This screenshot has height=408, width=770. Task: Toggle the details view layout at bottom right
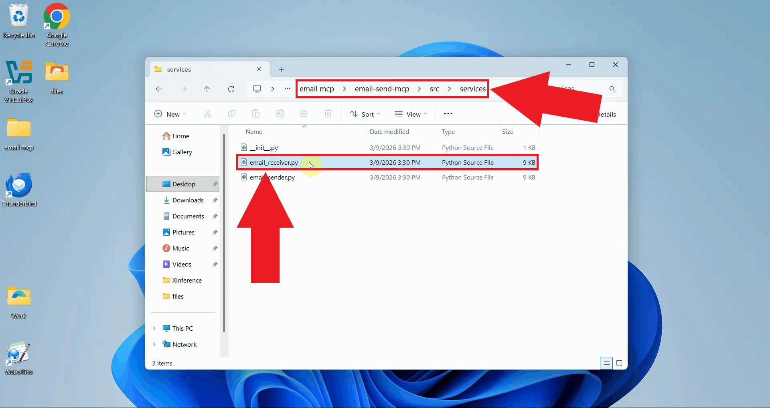click(606, 363)
